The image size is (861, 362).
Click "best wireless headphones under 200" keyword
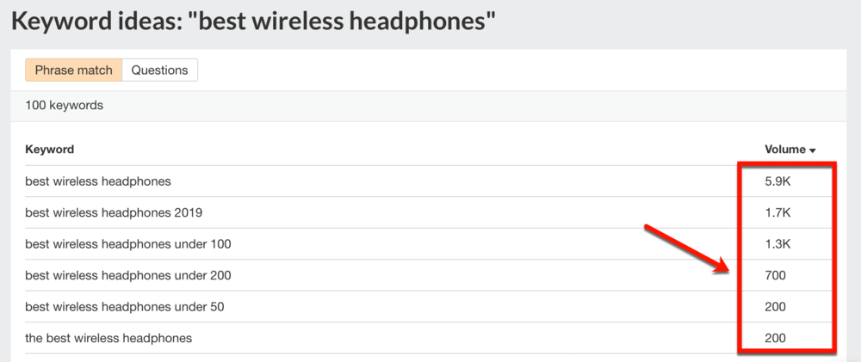[x=128, y=275]
